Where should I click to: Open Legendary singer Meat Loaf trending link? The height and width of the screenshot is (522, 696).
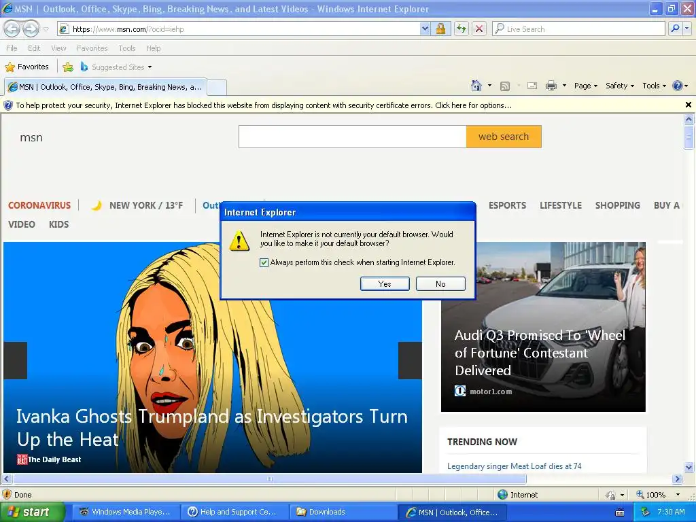[x=514, y=466]
